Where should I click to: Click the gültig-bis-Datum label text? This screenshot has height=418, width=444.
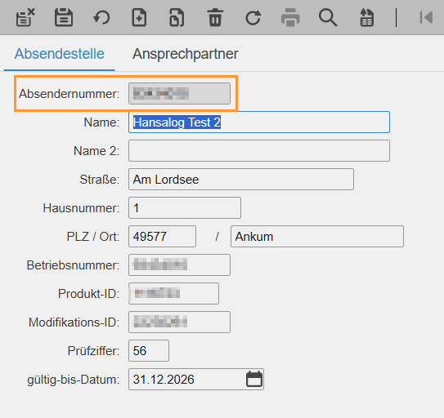(74, 380)
